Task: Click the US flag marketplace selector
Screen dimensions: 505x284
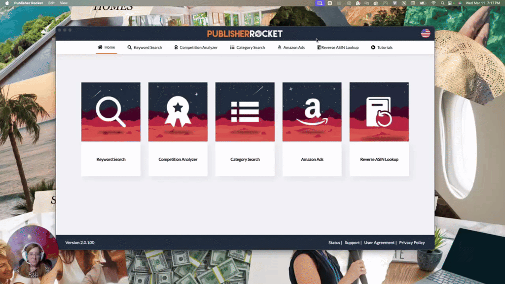Action: pyautogui.click(x=426, y=33)
